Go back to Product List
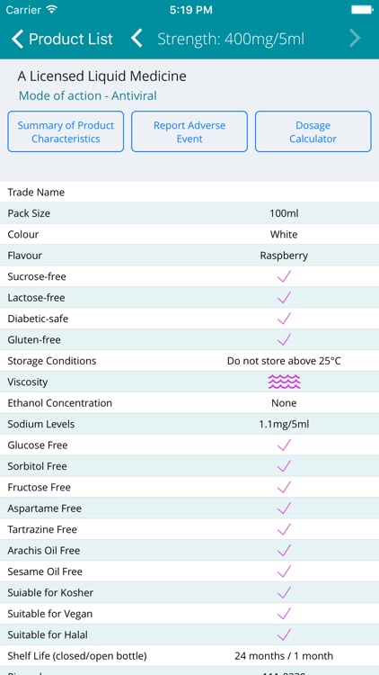Screen dimensions: 379x675 pos(62,39)
